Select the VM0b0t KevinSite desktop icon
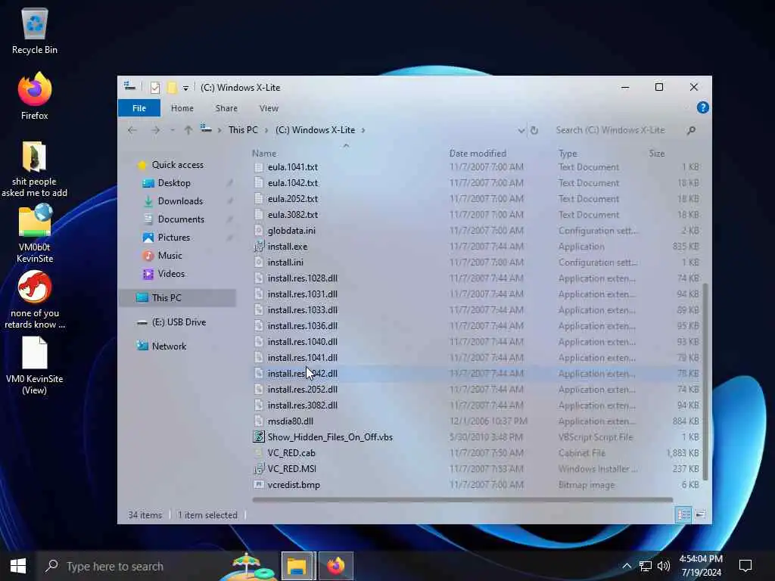The width and height of the screenshot is (775, 581). [x=35, y=233]
